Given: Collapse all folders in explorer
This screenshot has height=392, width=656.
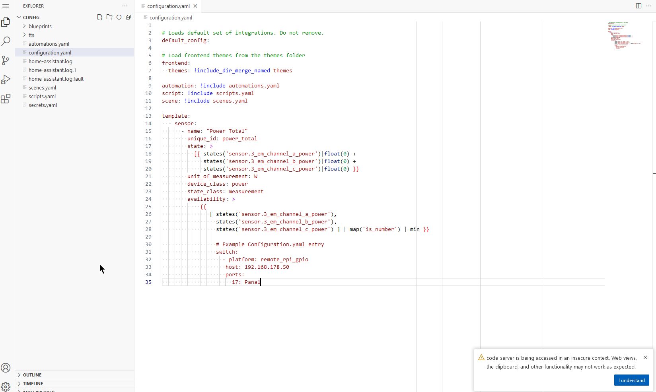Looking at the screenshot, I should pos(128,17).
